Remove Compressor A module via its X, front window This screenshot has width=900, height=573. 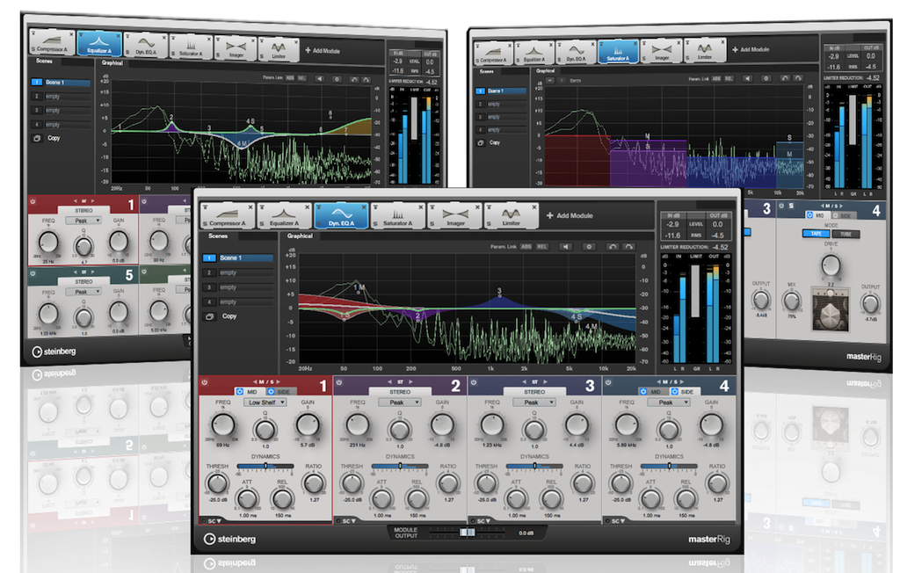tap(250, 207)
